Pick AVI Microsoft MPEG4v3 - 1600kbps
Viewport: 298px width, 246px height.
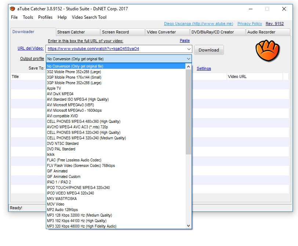pos(116,110)
